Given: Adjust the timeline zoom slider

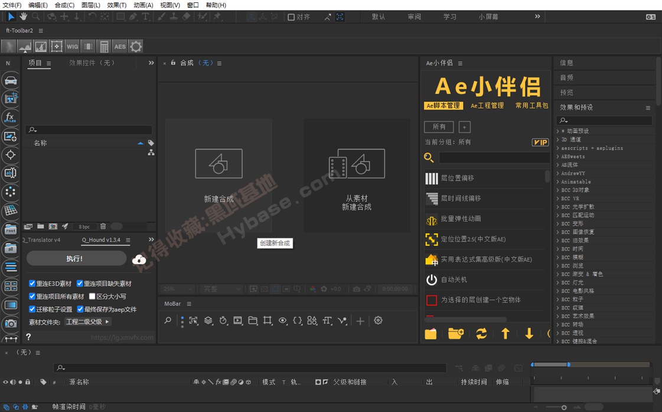Looking at the screenshot, I should coord(563,407).
